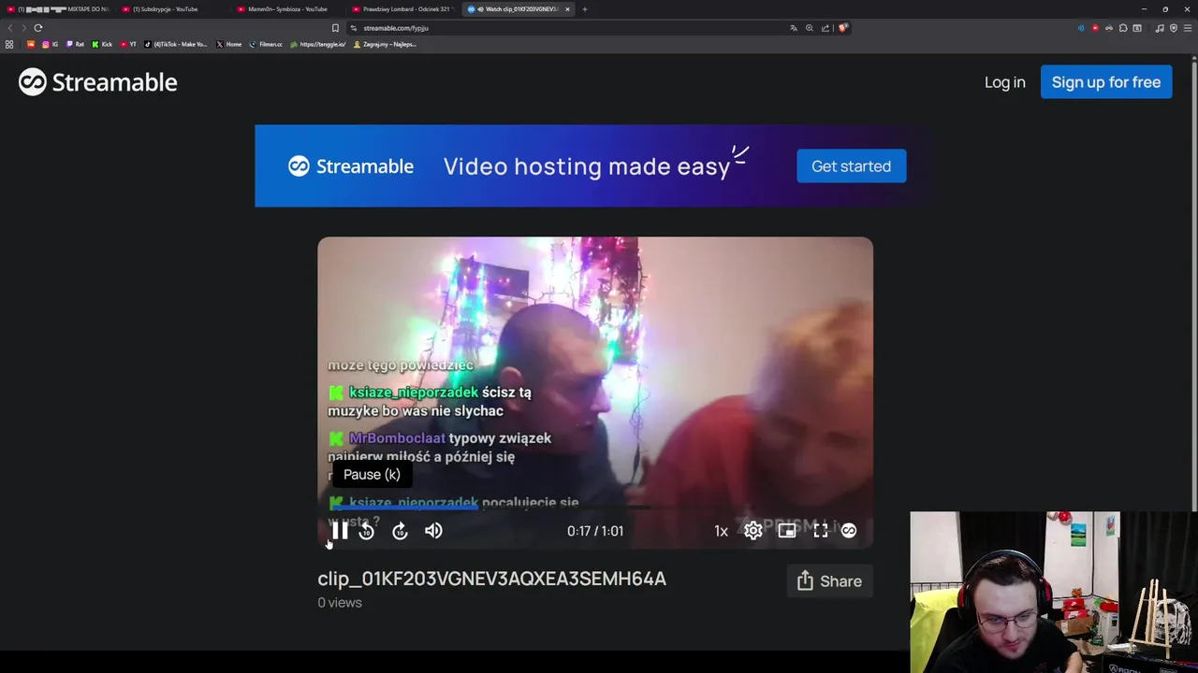Click the VPN shield toolbar icon
Viewport: 1198px width, 673px height.
click(x=1174, y=28)
